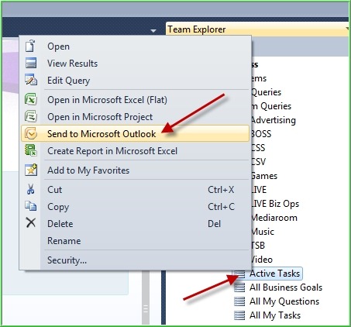351x327 pixels.
Task: Click the Create Report Excel icon
Action: point(31,150)
